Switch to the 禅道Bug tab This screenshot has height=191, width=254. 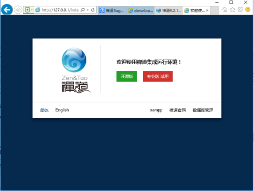[112, 11]
